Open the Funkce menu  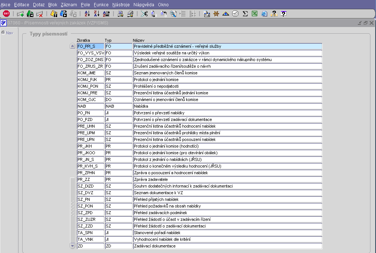point(101,4)
